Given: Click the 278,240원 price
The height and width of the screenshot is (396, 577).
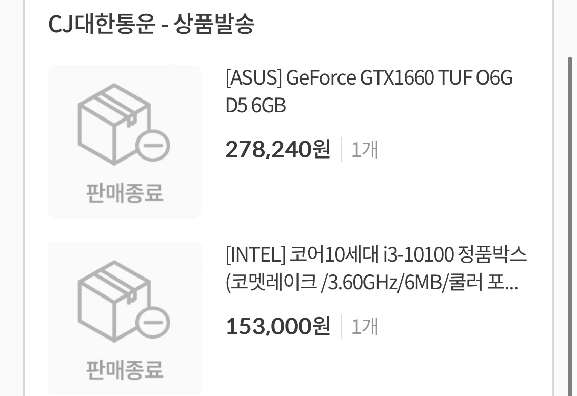Looking at the screenshot, I should point(278,149).
